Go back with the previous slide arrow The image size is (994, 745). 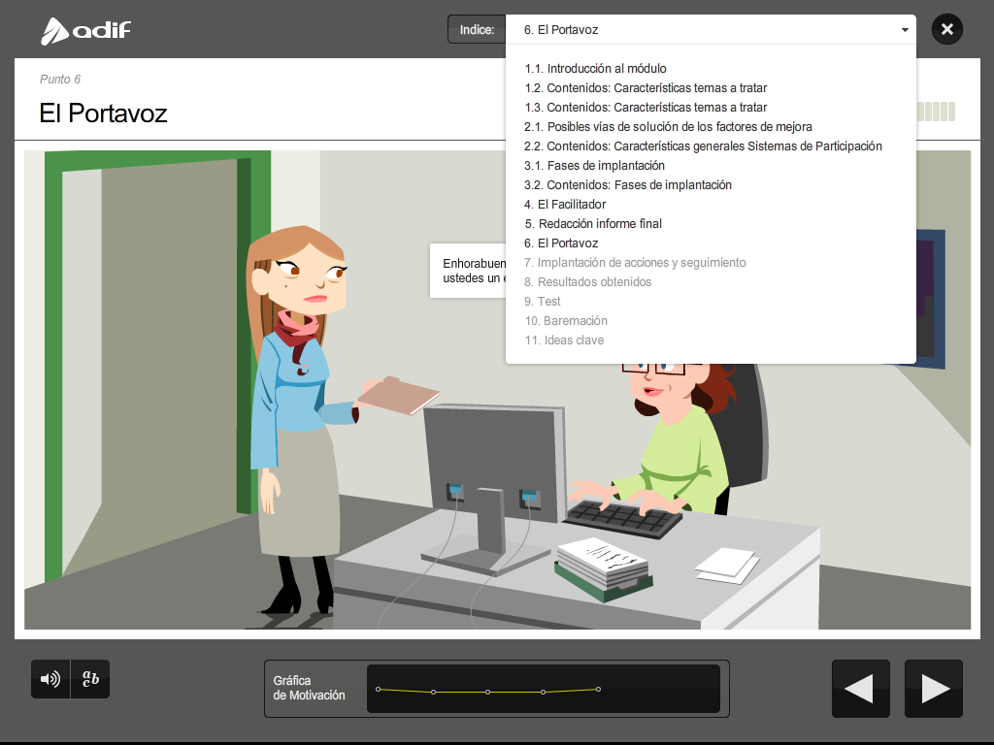click(x=860, y=689)
